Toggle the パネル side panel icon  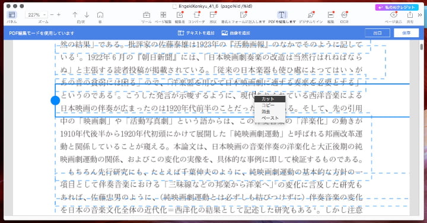point(11,15)
